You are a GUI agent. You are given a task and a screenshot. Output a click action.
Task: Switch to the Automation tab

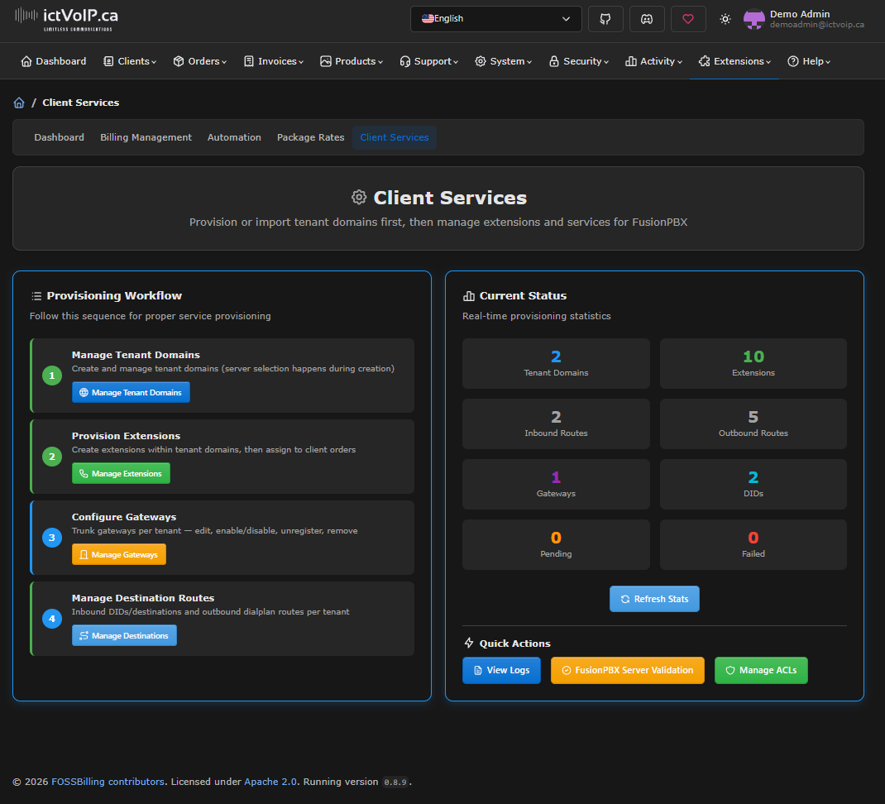(x=234, y=137)
